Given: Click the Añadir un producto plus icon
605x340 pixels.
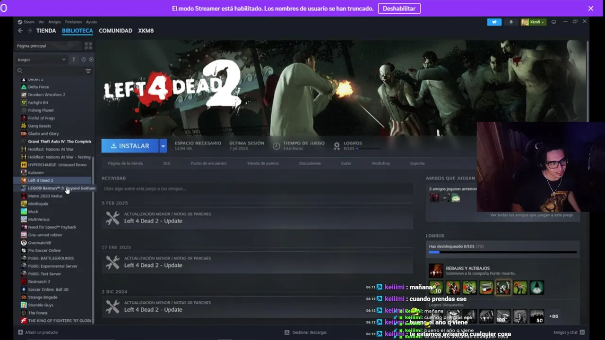Looking at the screenshot, I should point(20,332).
